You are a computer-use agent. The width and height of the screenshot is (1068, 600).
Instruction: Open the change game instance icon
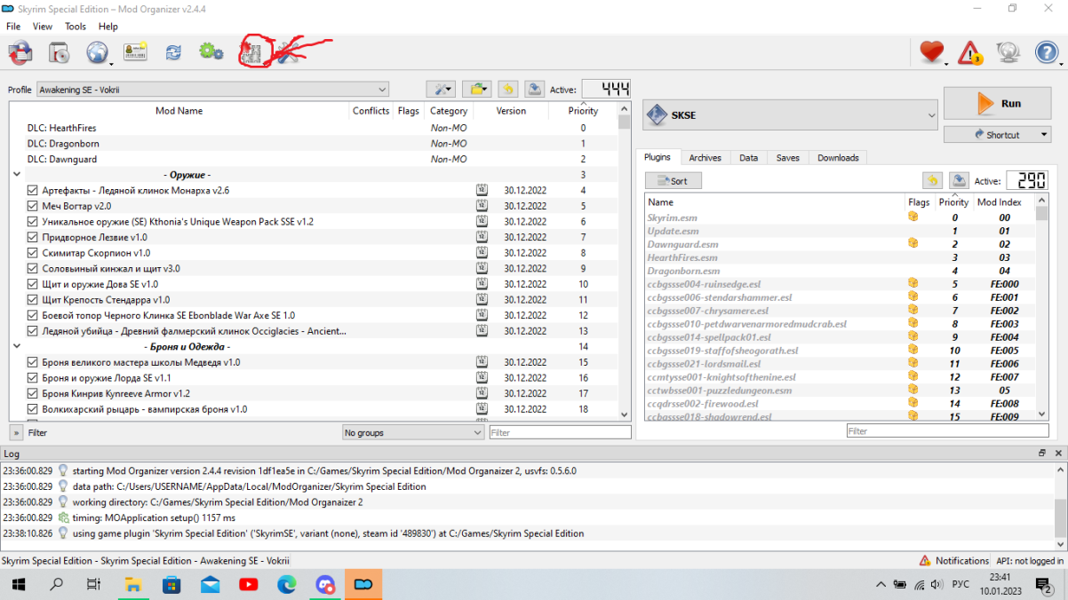coord(20,53)
